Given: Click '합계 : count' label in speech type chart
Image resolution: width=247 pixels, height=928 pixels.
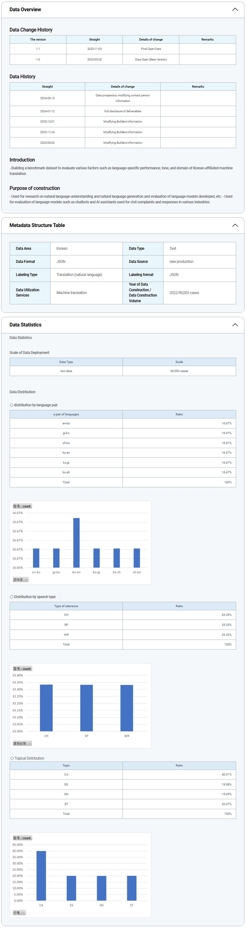Looking at the screenshot, I should [x=22, y=669].
